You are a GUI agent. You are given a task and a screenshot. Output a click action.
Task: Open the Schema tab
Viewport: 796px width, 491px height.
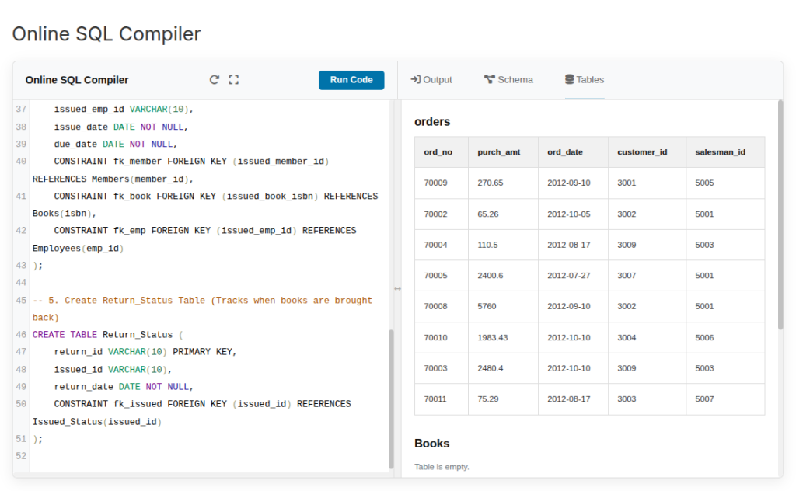coord(508,80)
